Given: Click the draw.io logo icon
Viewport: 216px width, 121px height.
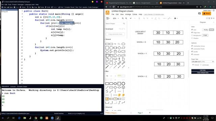Looking at the screenshot, I should pos(108,12).
